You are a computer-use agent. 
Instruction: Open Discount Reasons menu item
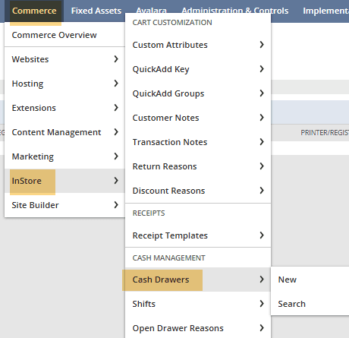198,191
